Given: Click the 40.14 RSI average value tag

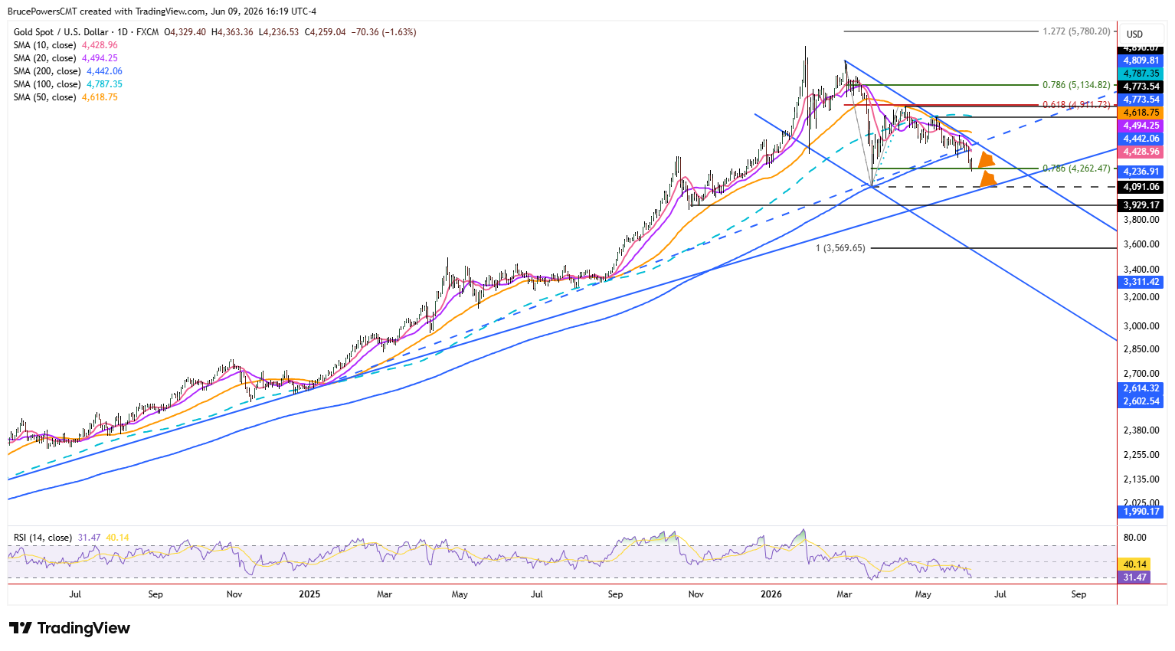Looking at the screenshot, I should 1135,564.
